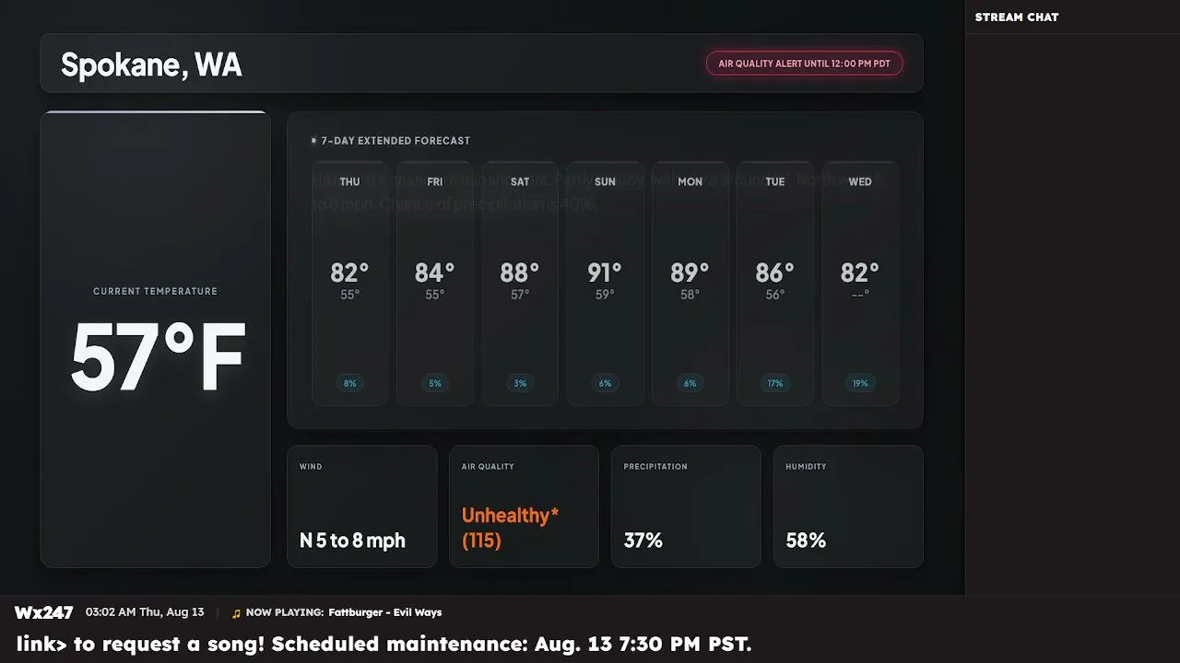
Task: Click the scrolling scheduled maintenance ticker text
Action: pos(384,644)
